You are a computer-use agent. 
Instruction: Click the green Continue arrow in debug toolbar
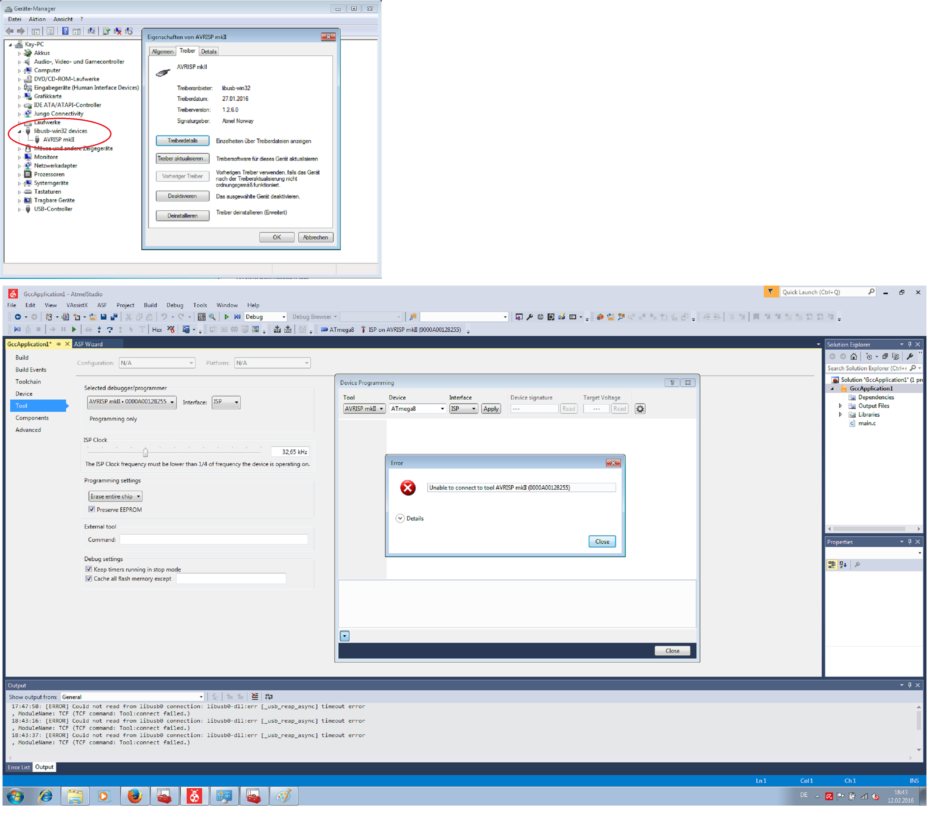74,330
